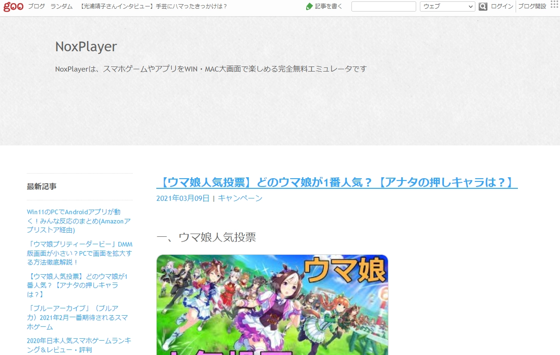Focus the search text field

click(x=383, y=6)
